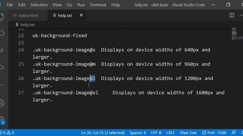Switch to the index.html tab
The image size is (243, 136).
pyautogui.click(x=28, y=15)
